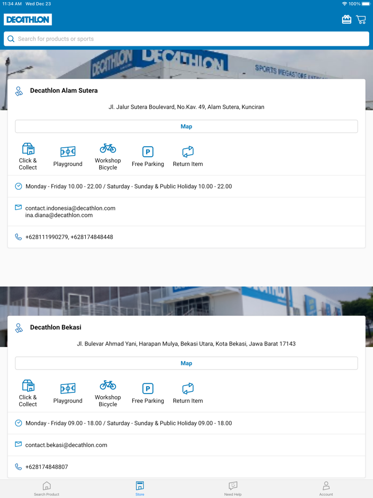Screen dimensions: 373x498
Task: Email contact.indonesia@decathlon.com
Action: [70, 208]
